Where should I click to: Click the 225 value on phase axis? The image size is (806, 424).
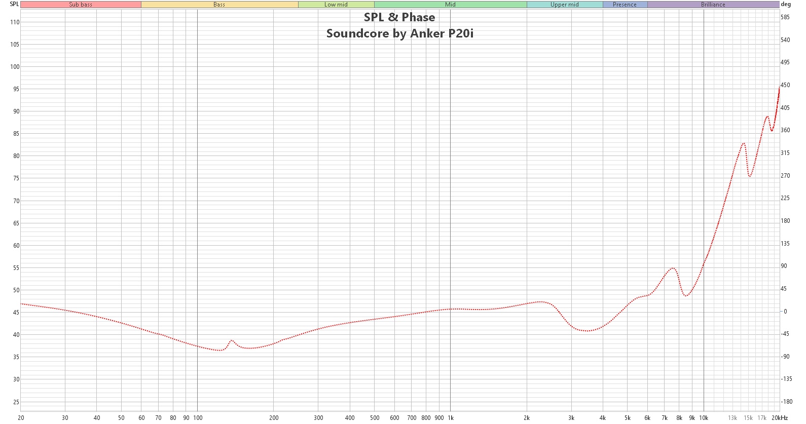click(x=785, y=198)
